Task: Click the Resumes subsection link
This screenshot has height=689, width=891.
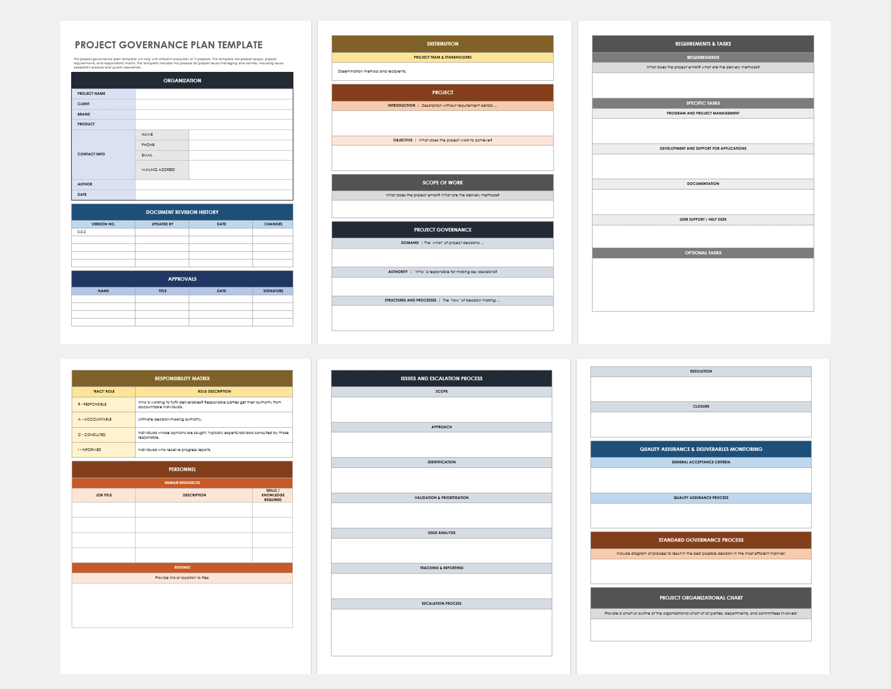Action: tap(179, 567)
